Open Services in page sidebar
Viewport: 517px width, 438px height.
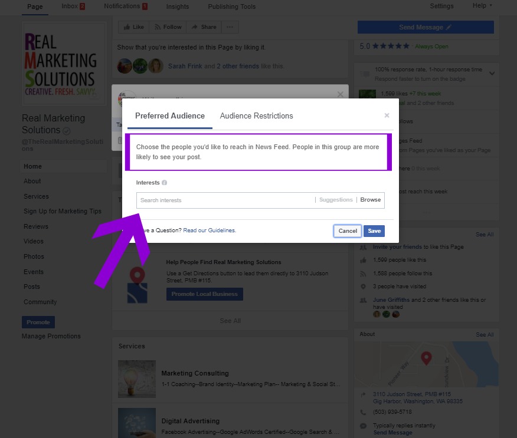coord(36,196)
